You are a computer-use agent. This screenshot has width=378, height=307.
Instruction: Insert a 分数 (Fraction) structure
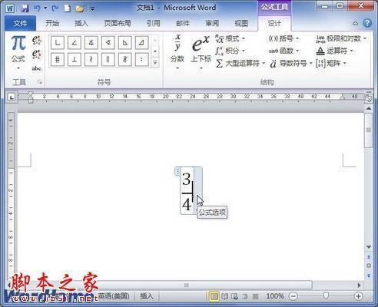point(177,52)
